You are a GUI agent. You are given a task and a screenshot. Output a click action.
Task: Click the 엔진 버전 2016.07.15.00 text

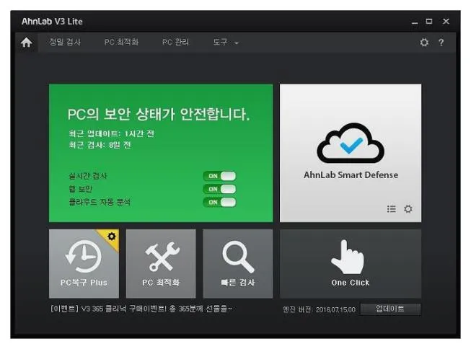pos(320,309)
